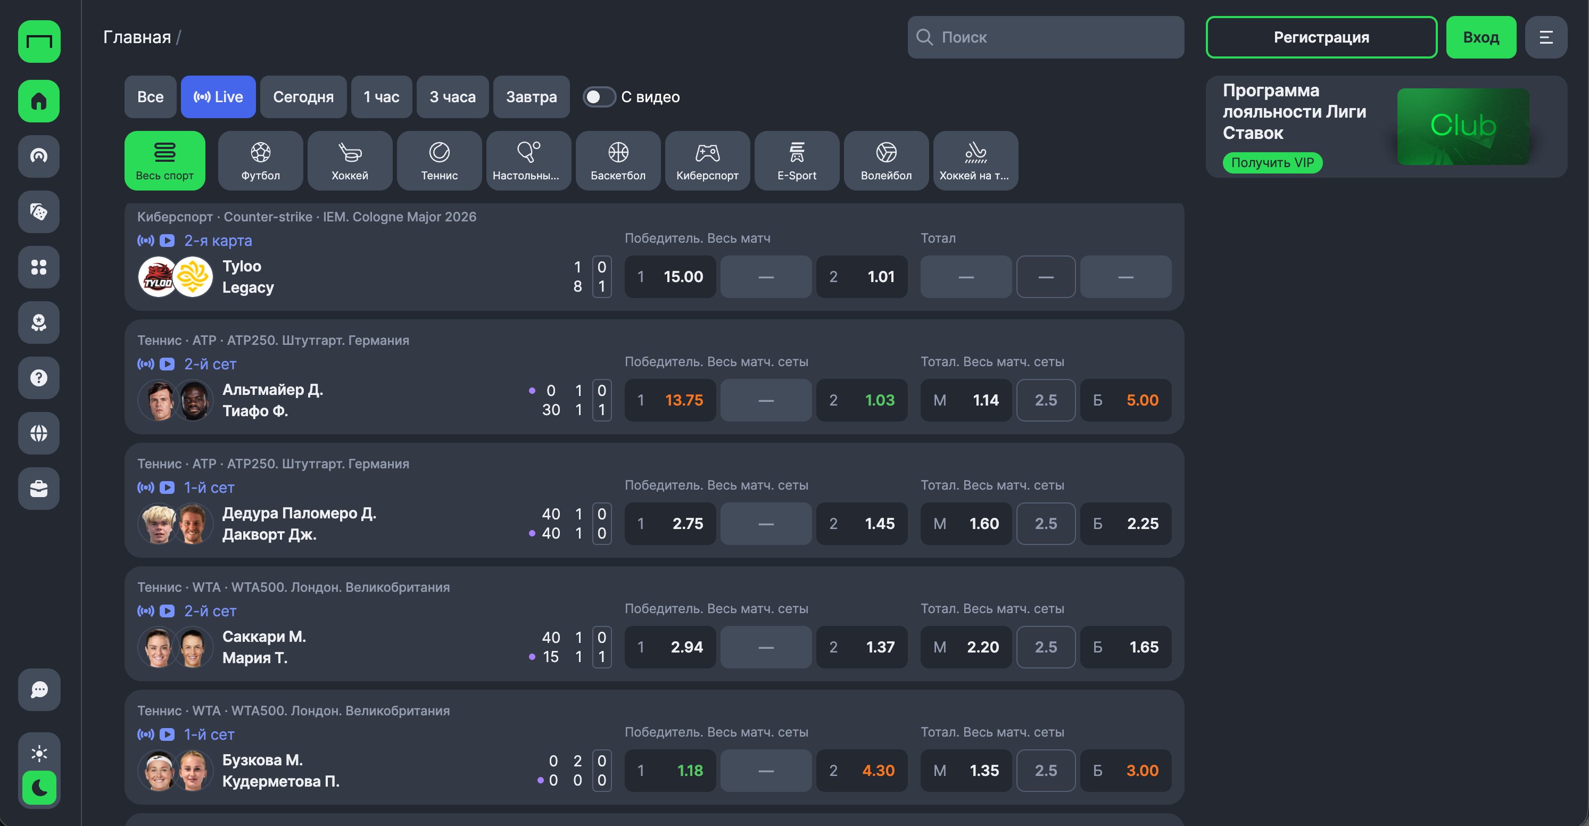The width and height of the screenshot is (1589, 826).
Task: Select the 'Завтра' filter tab
Action: pyautogui.click(x=531, y=97)
